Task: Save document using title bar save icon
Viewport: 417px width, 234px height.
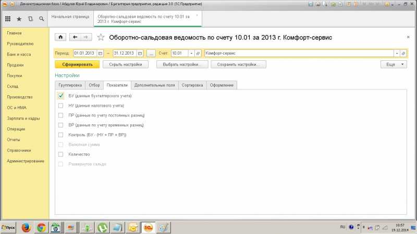Action: coord(310,4)
